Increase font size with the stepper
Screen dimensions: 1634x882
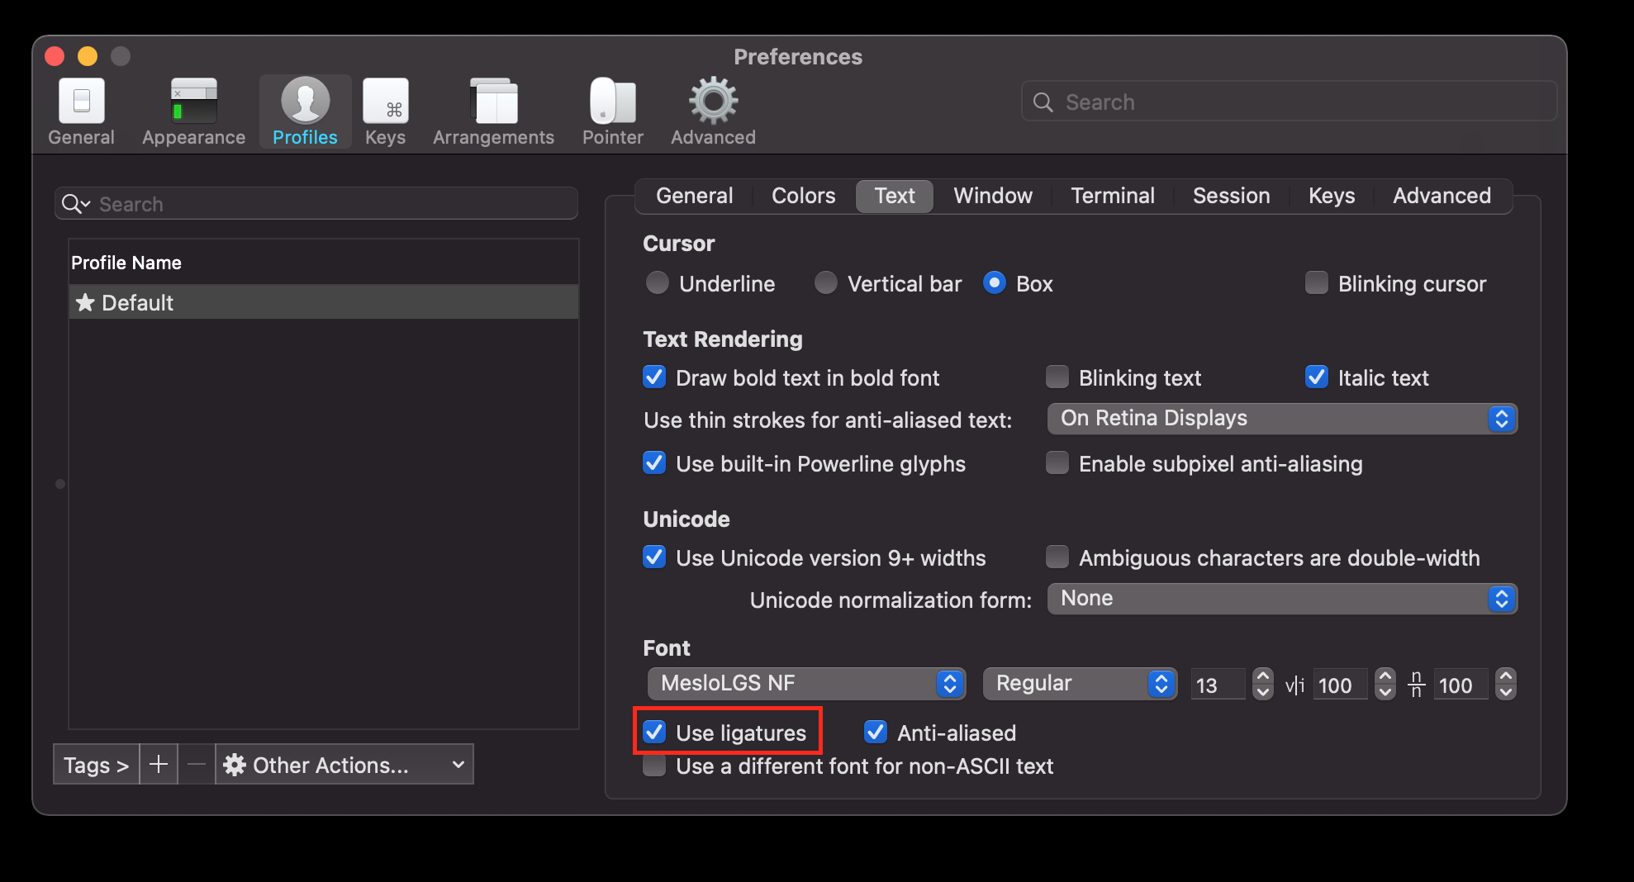point(1262,678)
